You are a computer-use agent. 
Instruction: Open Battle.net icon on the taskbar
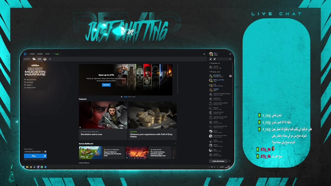click(x=45, y=167)
